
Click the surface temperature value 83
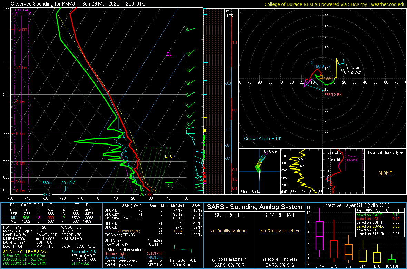(x=149, y=195)
